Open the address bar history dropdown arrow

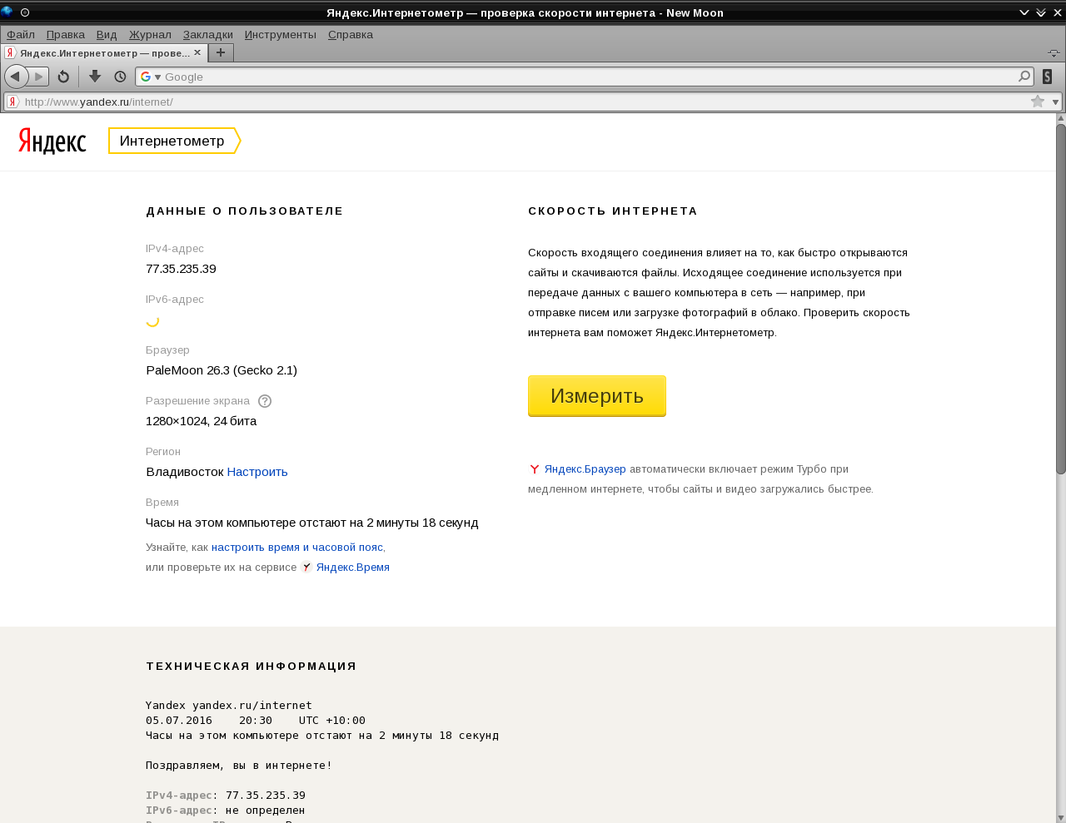click(1056, 102)
